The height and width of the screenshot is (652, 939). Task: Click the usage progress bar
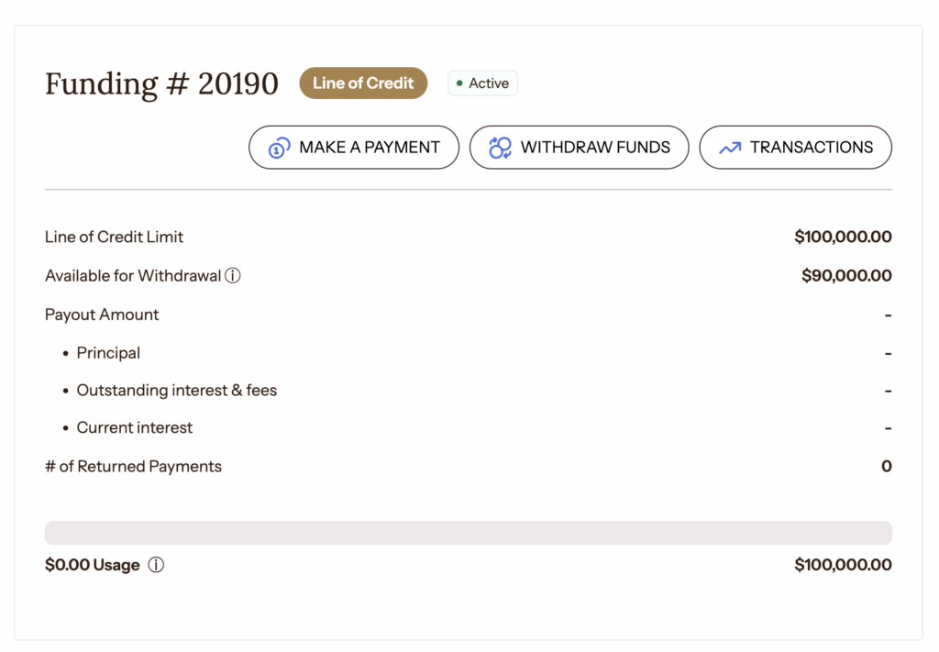pos(468,533)
